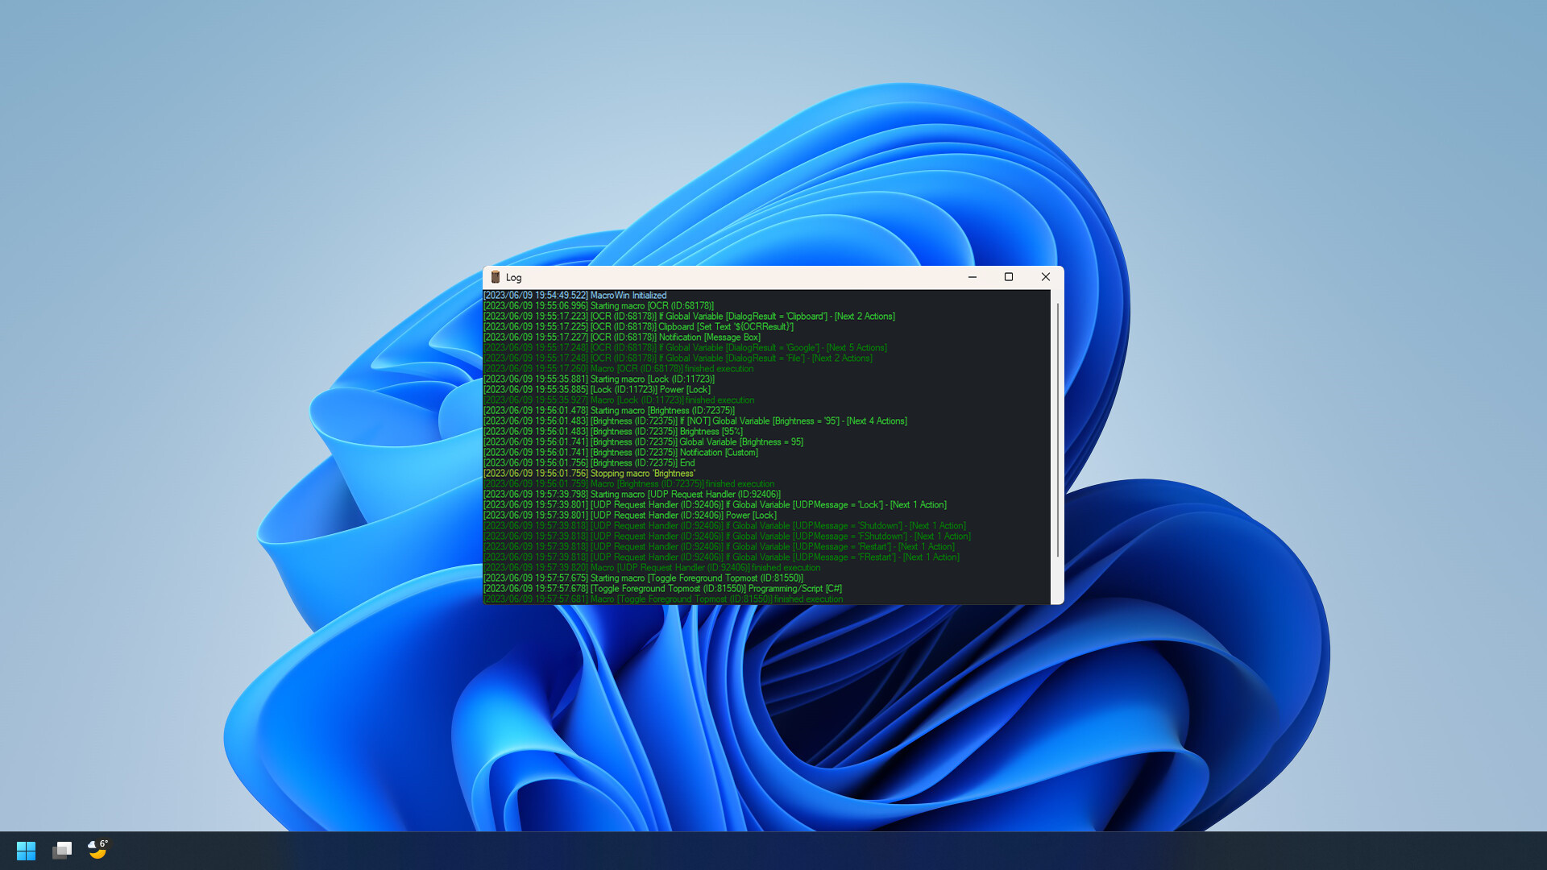The width and height of the screenshot is (1547, 870).
Task: Open the Start menu
Action: click(x=26, y=850)
